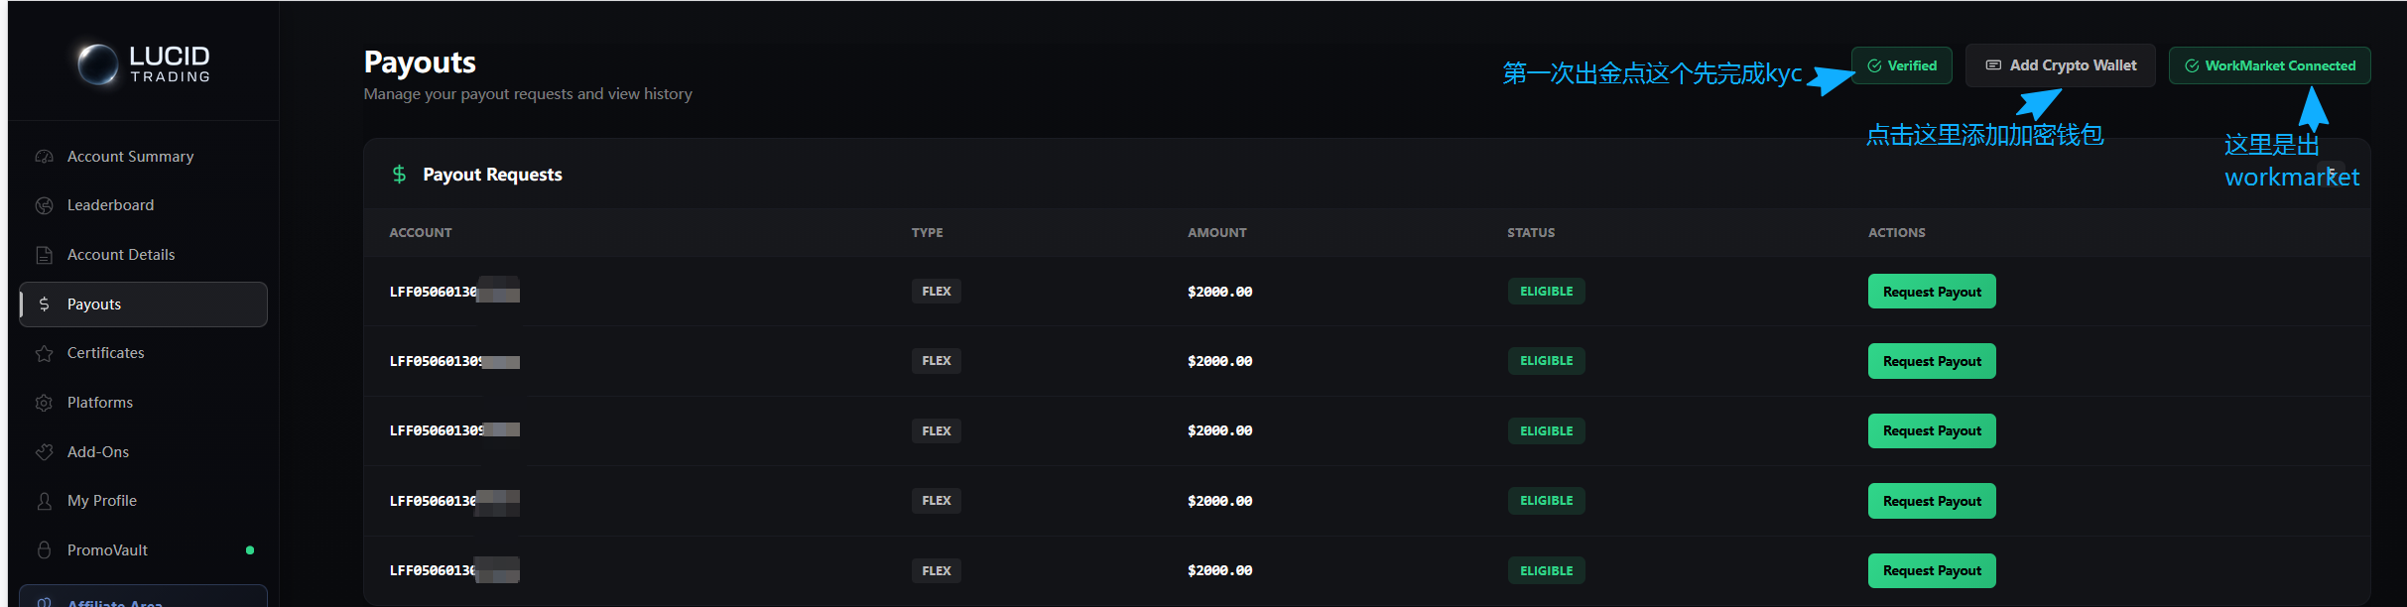The image size is (2407, 607).
Task: Request payout for the last visible row
Action: coord(1932,570)
